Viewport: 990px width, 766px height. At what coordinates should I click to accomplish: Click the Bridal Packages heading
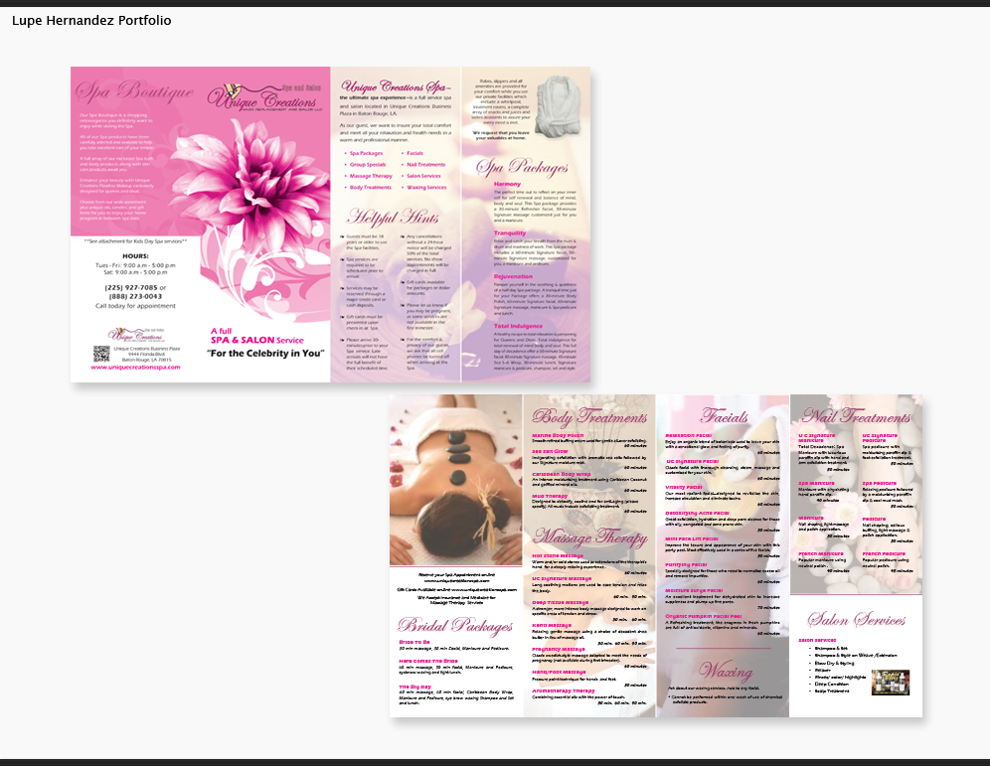[x=455, y=626]
